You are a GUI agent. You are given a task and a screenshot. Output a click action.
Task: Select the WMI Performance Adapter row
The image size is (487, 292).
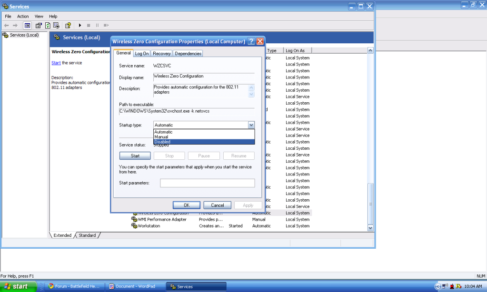pyautogui.click(x=221, y=219)
